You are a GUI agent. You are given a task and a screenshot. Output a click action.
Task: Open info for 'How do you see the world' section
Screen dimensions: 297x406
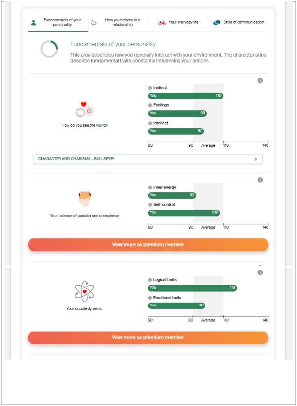click(x=260, y=80)
